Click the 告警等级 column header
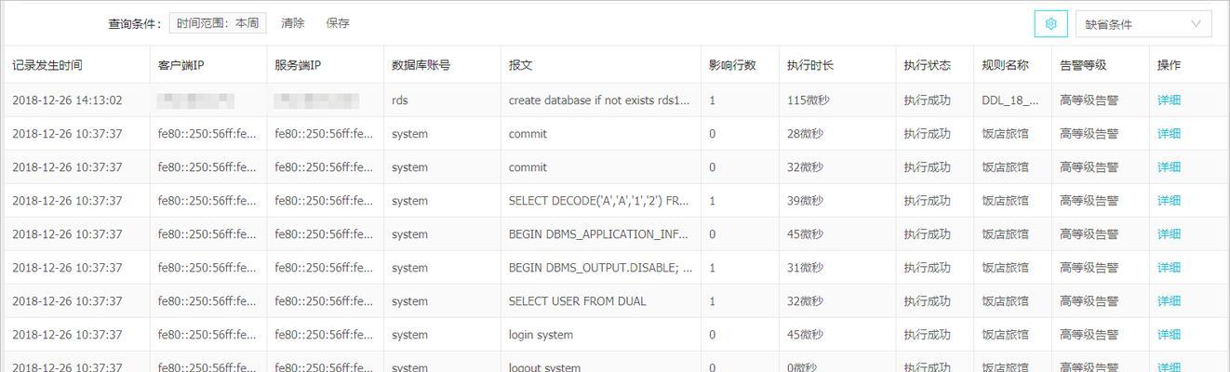The height and width of the screenshot is (372, 1230). pyautogui.click(x=1084, y=65)
